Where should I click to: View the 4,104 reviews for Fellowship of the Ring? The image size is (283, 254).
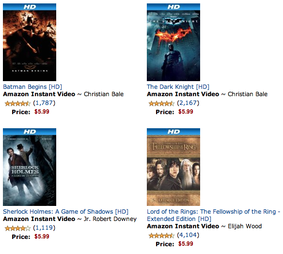[x=188, y=235]
